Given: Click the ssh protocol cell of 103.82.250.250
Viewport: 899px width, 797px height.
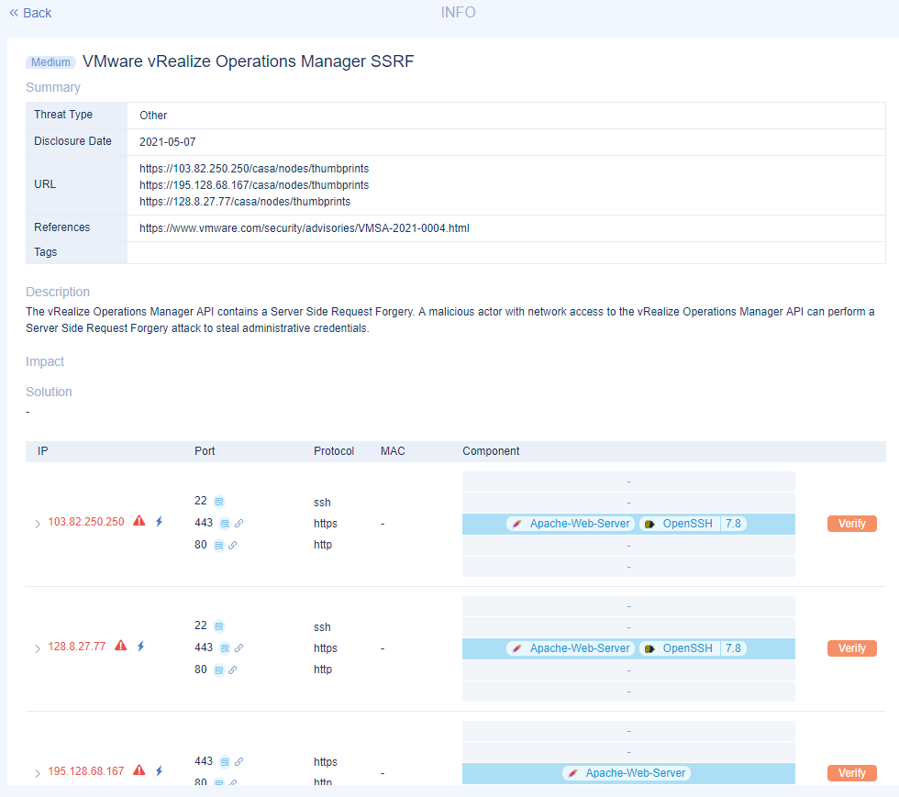Looking at the screenshot, I should (322, 503).
